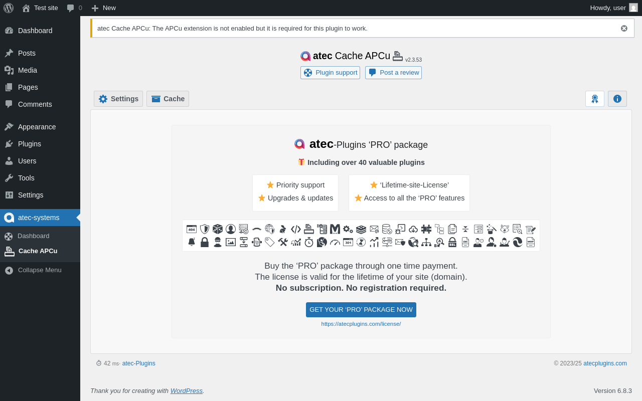Image resolution: width=642 pixels, height=401 pixels.
Task: Click the hammer and wrench plugin icon
Action: [283, 242]
